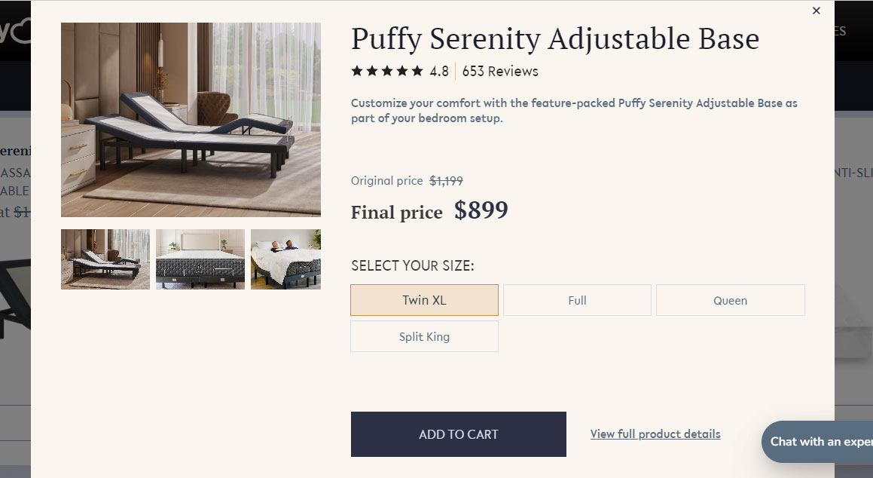This screenshot has height=478, width=873.
Task: Open the third thumbnail showing people in bed
Action: tap(285, 259)
